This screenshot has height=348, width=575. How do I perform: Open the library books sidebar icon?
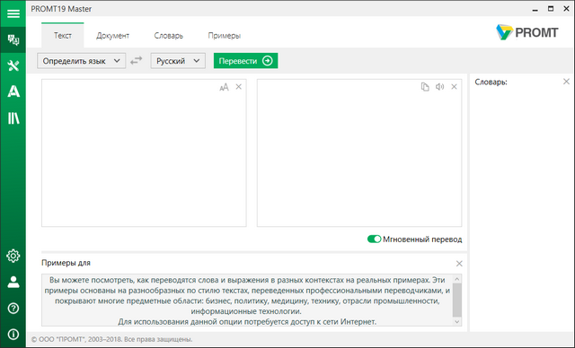[13, 118]
